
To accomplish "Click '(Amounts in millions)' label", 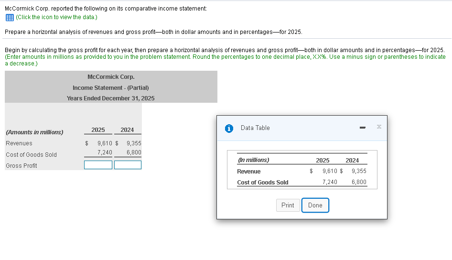I will pos(34,132).
